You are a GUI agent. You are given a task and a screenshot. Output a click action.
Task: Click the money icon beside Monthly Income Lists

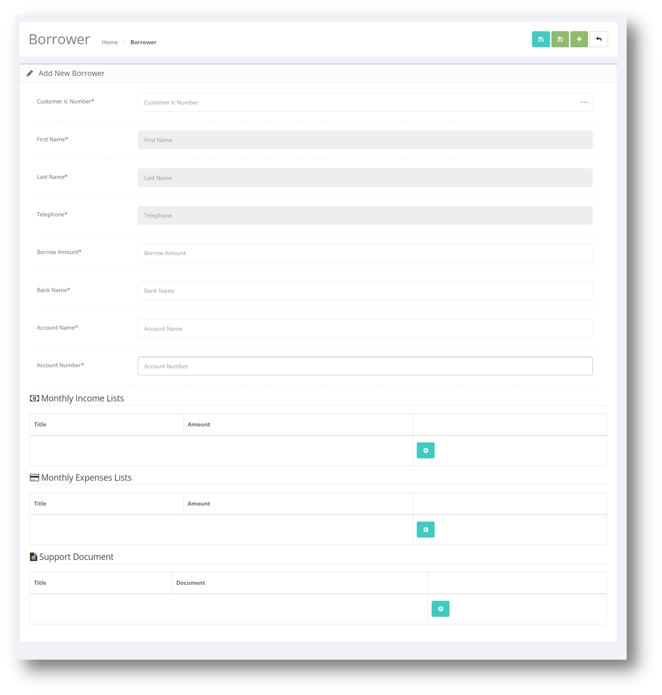tap(34, 398)
